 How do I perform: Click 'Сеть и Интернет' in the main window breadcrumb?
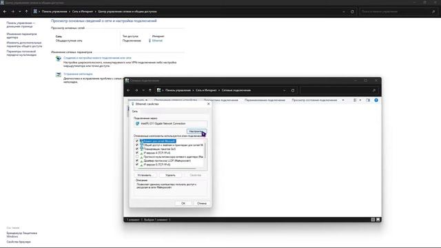(x=83, y=12)
